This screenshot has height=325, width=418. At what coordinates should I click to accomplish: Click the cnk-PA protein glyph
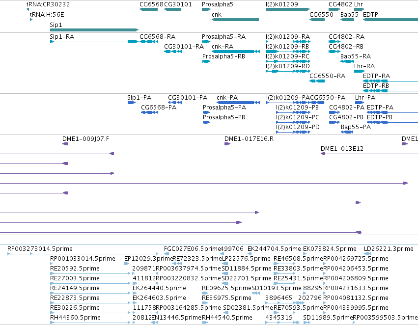238,103
